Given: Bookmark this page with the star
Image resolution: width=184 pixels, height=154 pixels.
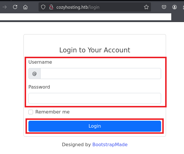Looking at the screenshot, I should [146, 7].
